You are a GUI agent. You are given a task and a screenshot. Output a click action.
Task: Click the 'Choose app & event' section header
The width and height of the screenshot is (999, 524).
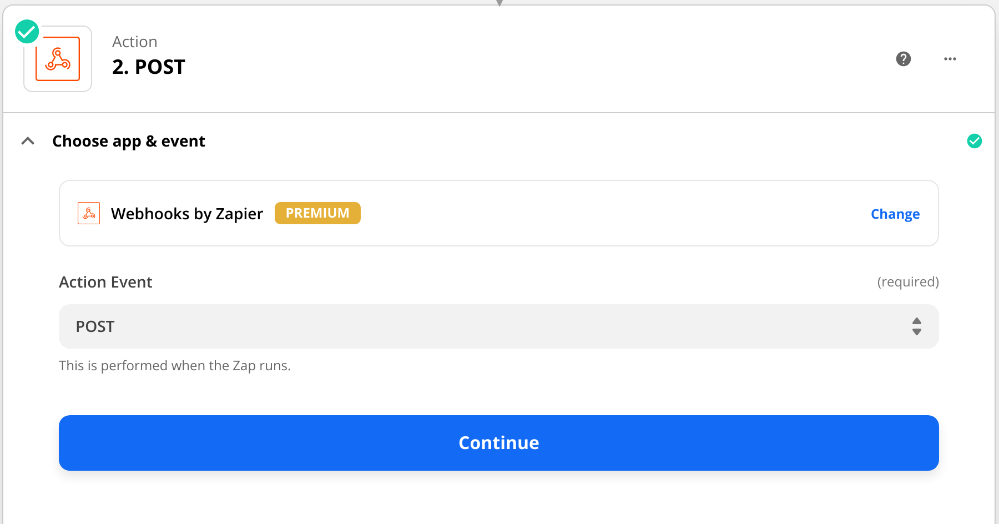[x=129, y=141]
